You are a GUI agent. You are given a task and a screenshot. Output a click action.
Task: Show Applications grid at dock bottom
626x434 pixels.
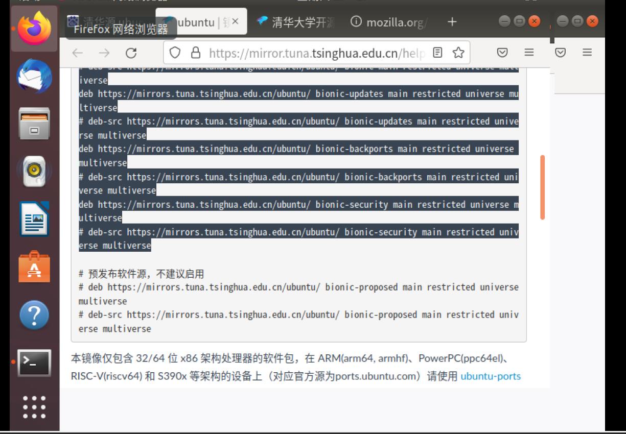[x=34, y=407]
